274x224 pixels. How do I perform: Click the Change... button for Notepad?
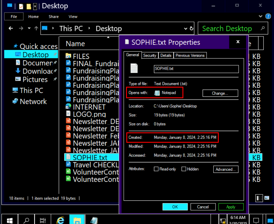click(220, 93)
